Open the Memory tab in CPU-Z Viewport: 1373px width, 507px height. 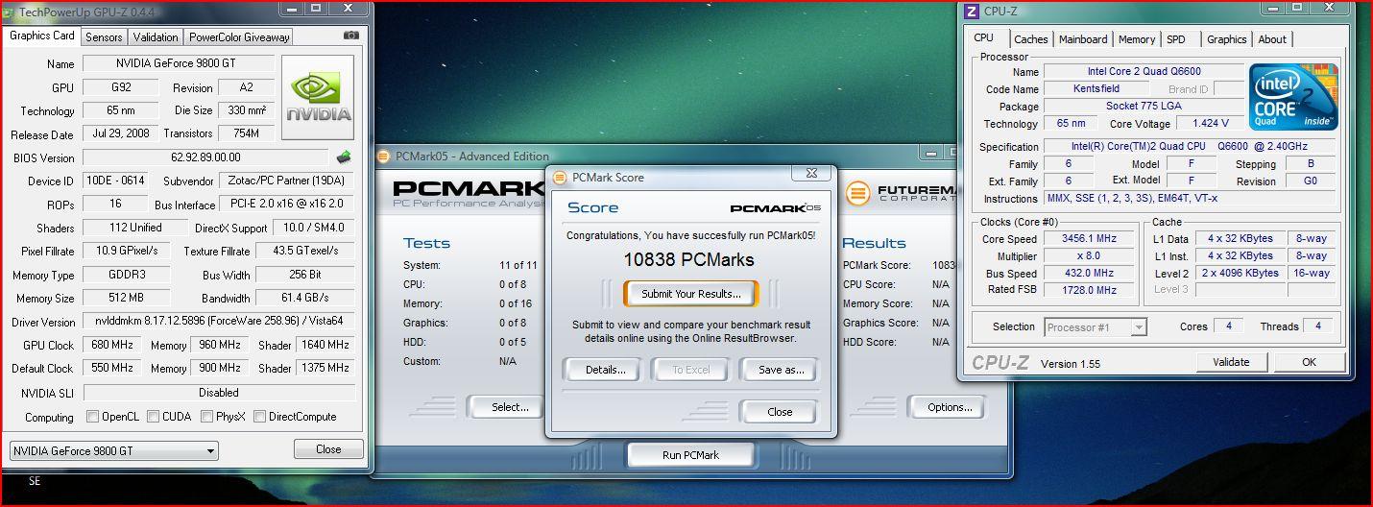[x=1137, y=39]
